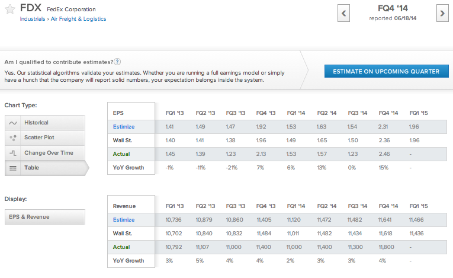Open Estimize link in EPS table
The image size is (453, 278).
(124, 127)
